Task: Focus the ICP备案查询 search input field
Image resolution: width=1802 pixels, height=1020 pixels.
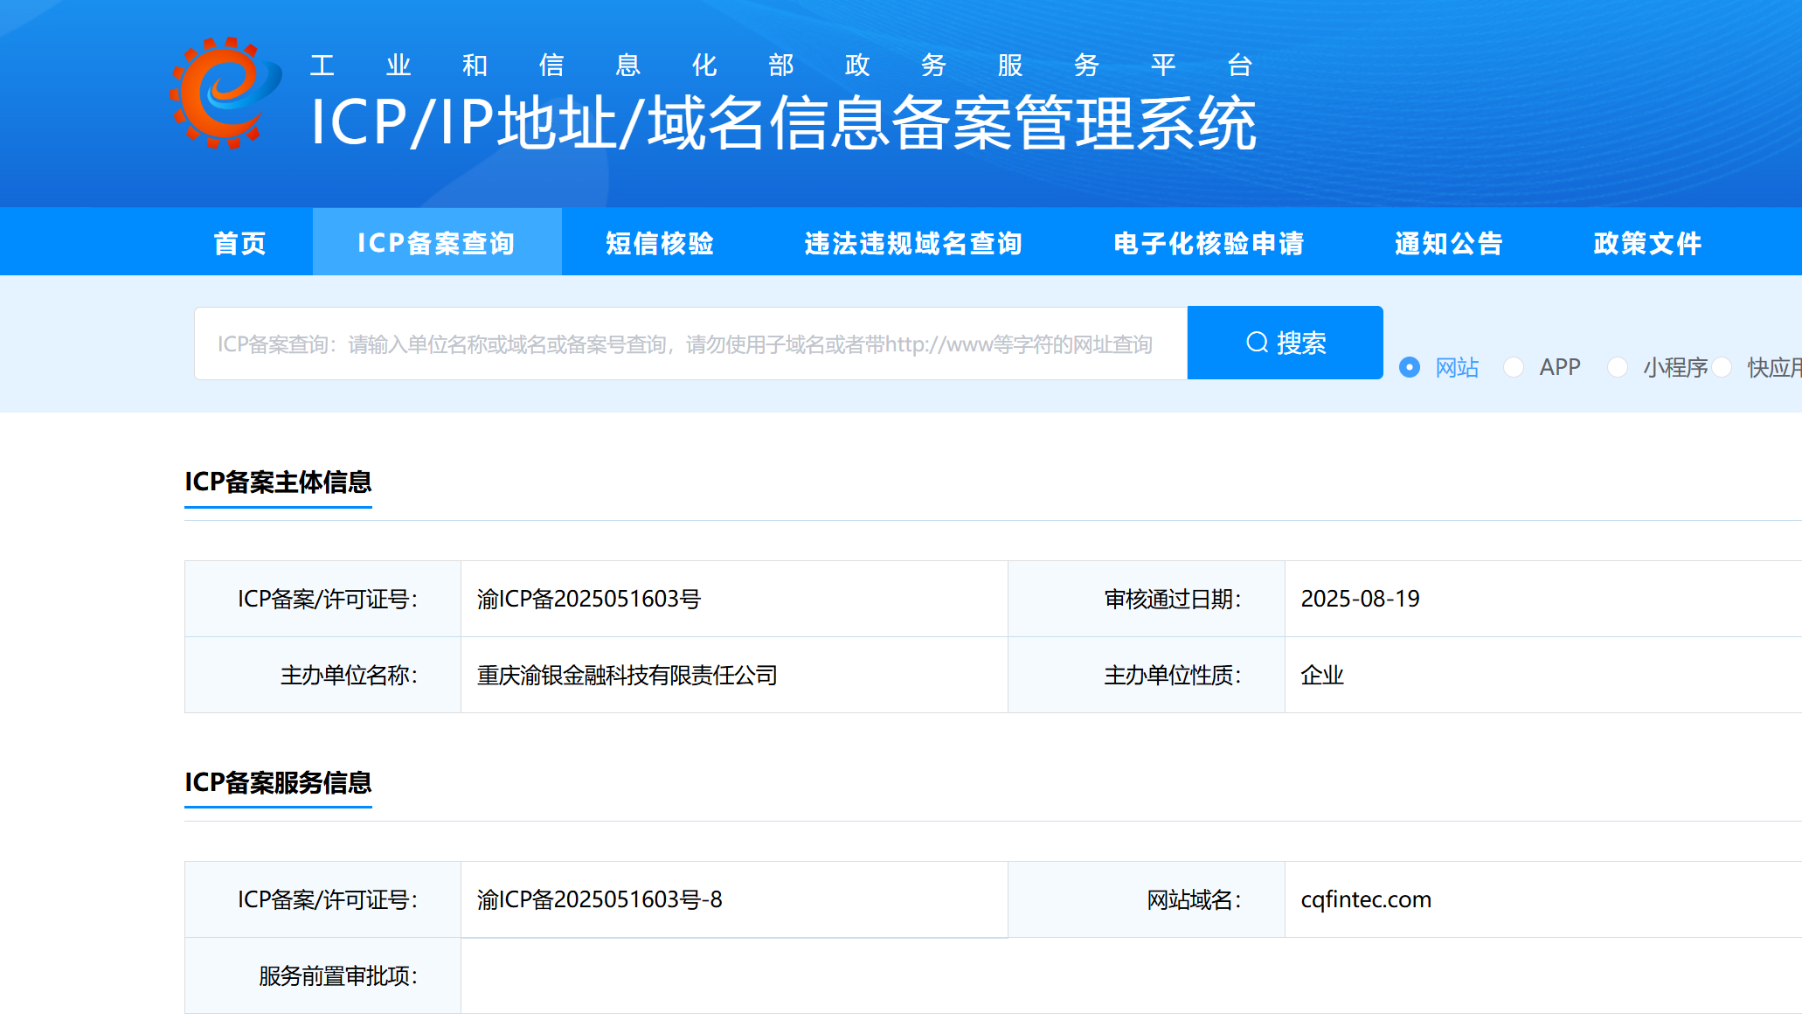Action: pos(690,343)
